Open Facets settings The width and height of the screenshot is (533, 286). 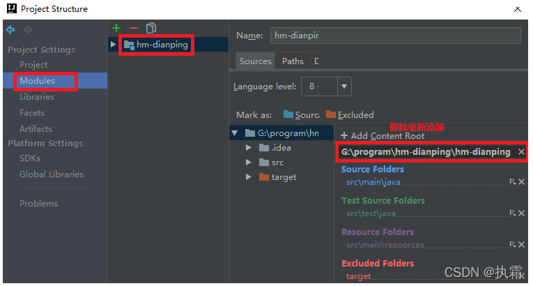click(32, 113)
